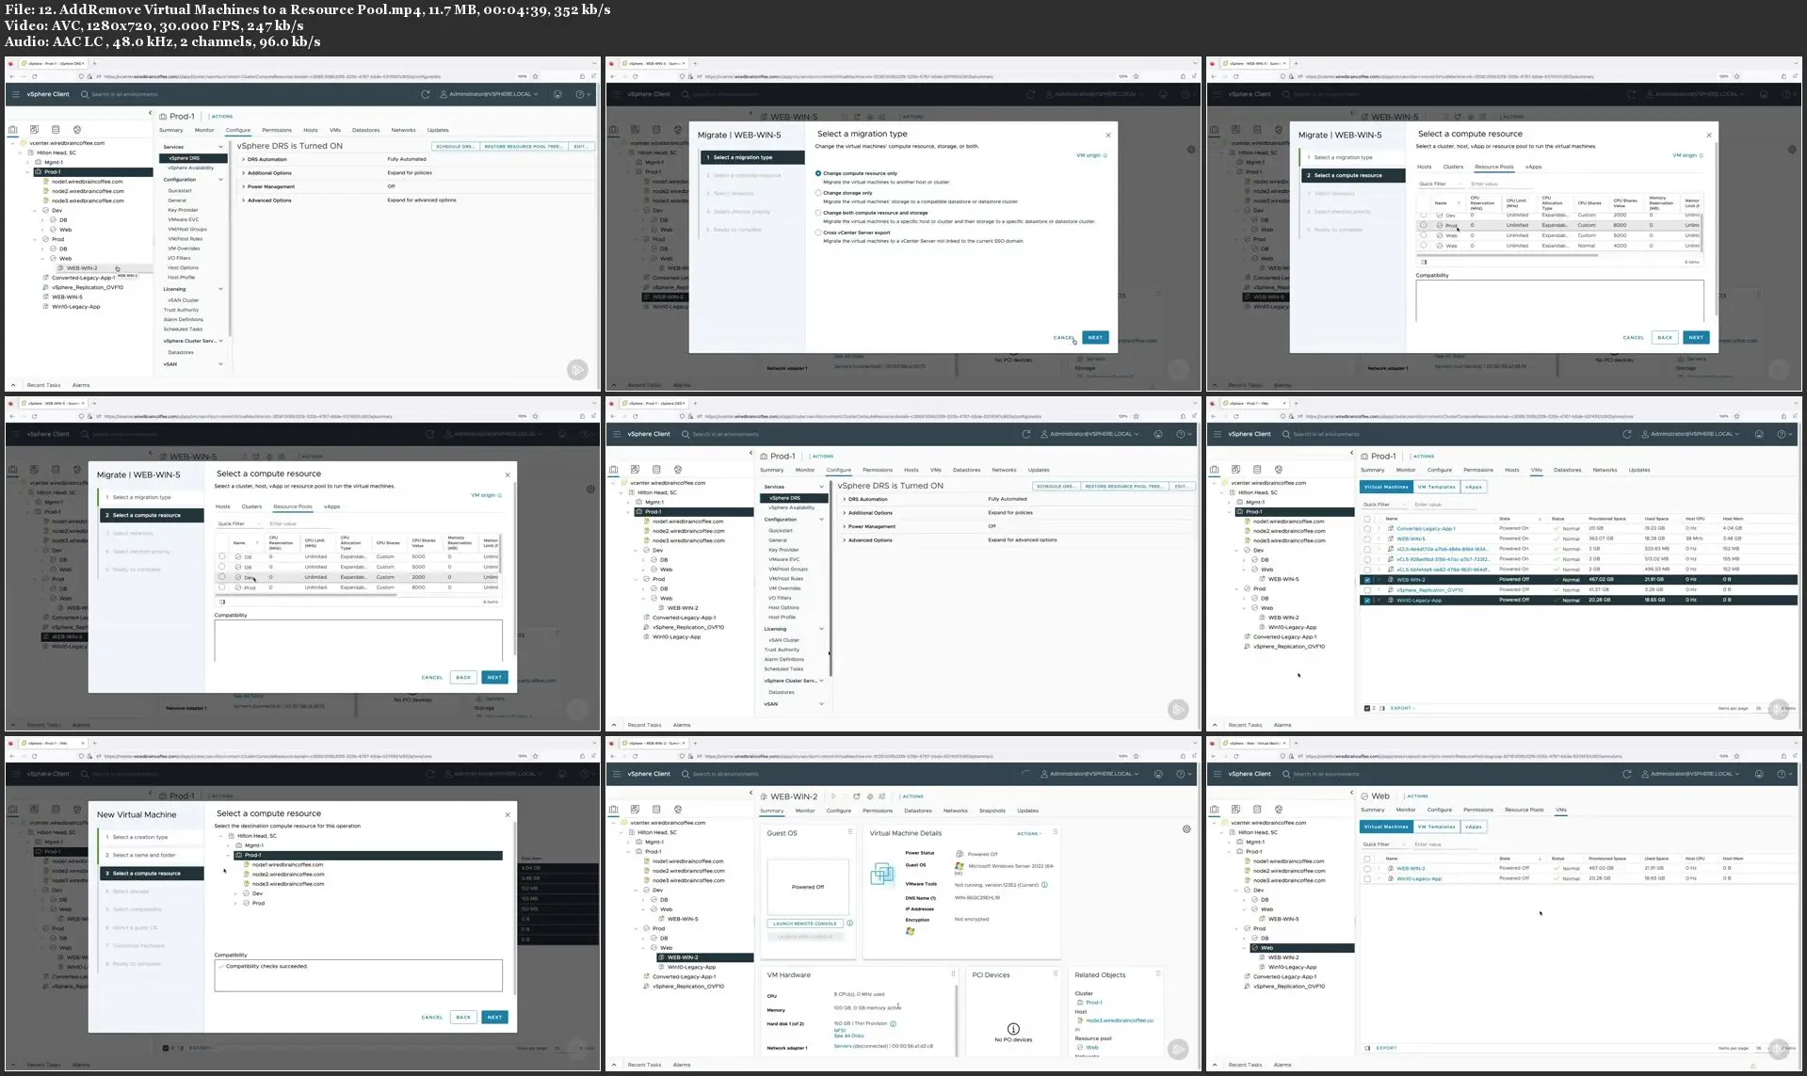In Prod-1 VMs list thumbnail, switch to VM Templates tab

tap(1436, 487)
